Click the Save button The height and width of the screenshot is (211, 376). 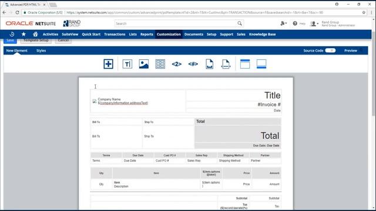point(10,40)
